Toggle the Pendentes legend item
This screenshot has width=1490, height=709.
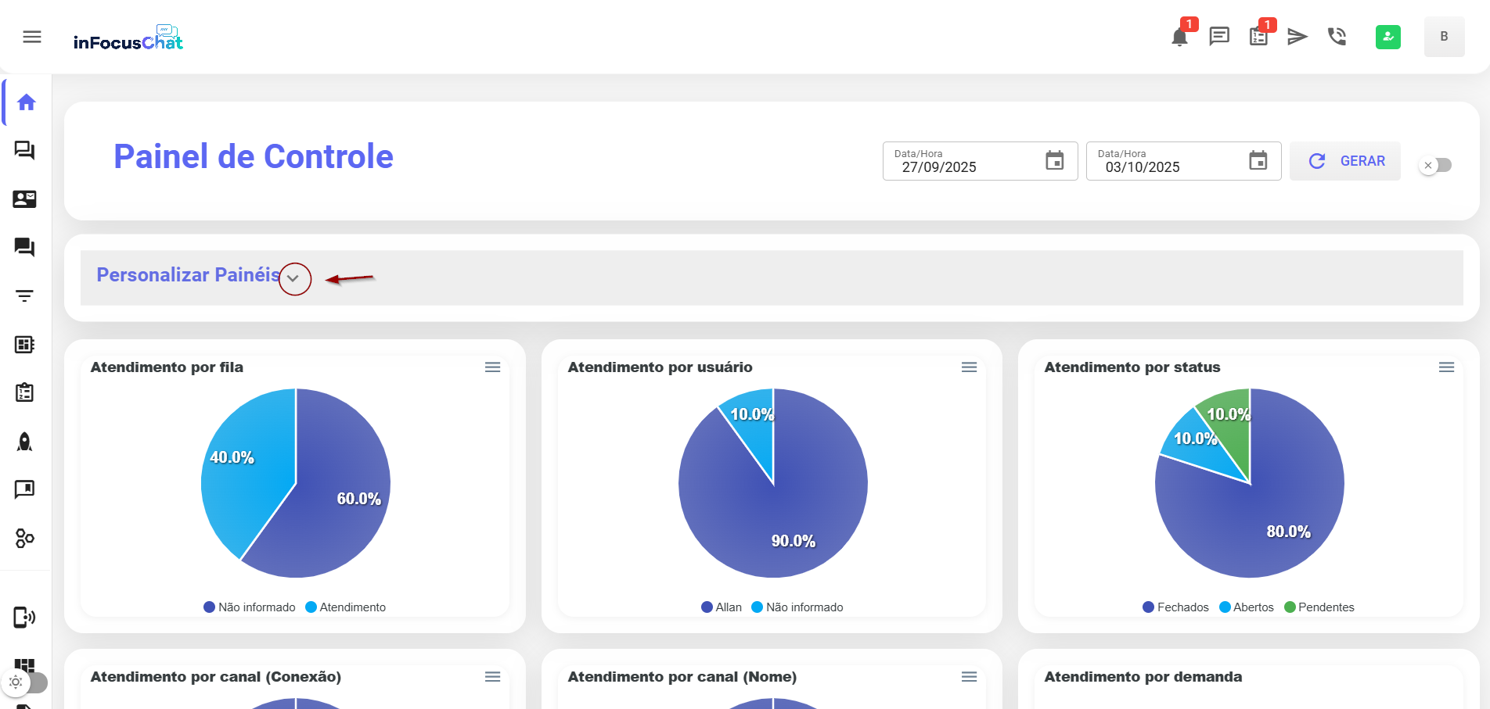coord(1319,607)
